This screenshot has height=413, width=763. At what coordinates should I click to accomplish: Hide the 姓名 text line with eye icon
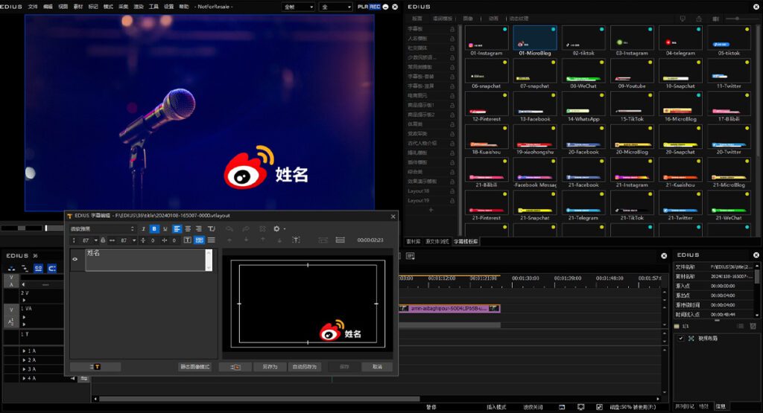[x=75, y=259]
